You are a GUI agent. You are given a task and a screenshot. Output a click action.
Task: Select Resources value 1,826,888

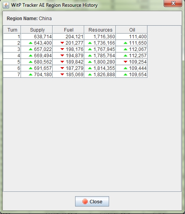point(100,74)
